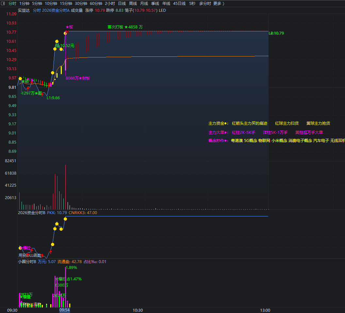Select the 60分钟 timeframe tab
The width and height of the screenshot is (345, 313).
[x=96, y=4]
